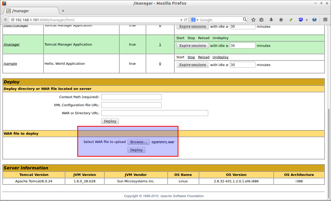This screenshot has width=331, height=201.
Task: Expire sessions for /sample row
Action: (x=193, y=65)
